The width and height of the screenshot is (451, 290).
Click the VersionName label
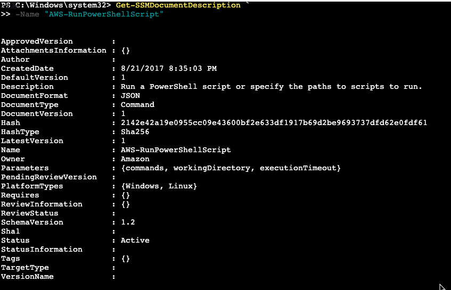pos(27,277)
